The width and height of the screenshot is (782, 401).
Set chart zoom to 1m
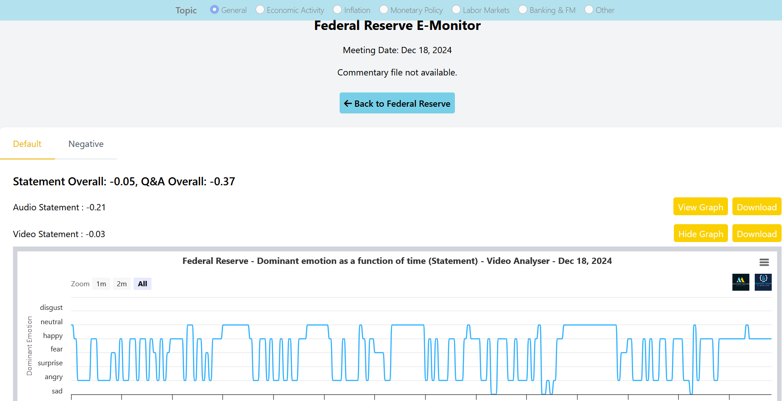coord(101,284)
